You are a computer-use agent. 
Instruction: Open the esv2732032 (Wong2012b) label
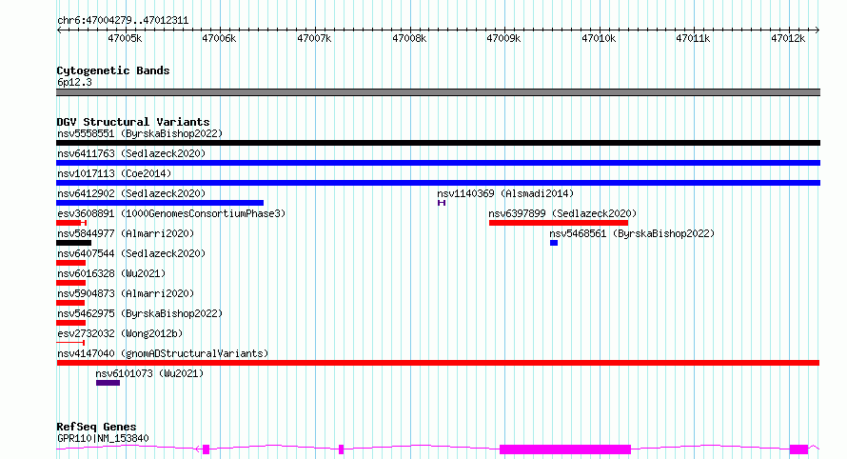pos(120,333)
